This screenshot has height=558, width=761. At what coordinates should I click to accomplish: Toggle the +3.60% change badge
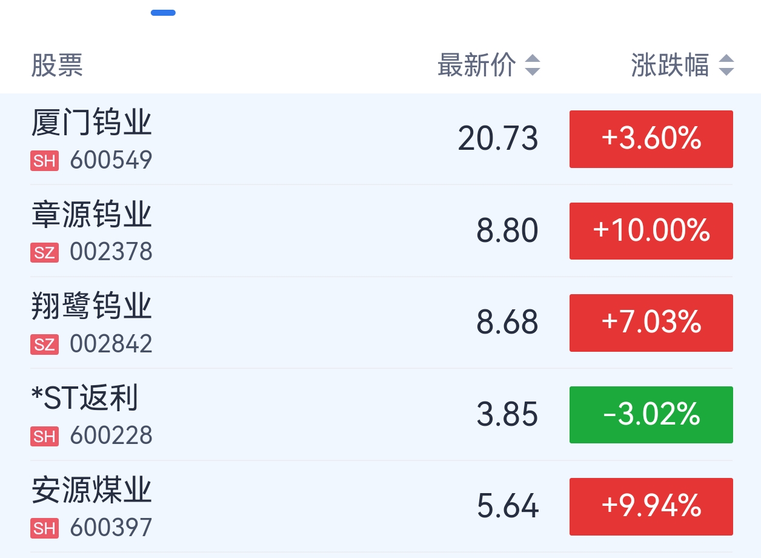click(x=651, y=139)
